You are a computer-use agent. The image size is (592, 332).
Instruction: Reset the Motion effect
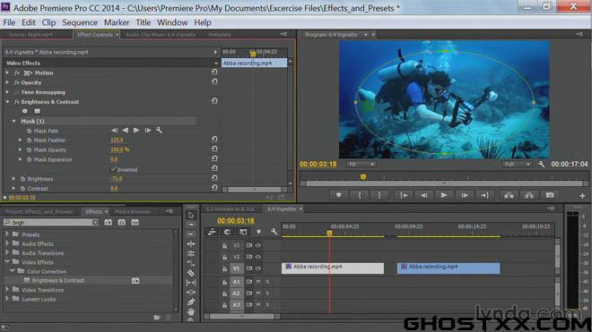click(x=214, y=72)
